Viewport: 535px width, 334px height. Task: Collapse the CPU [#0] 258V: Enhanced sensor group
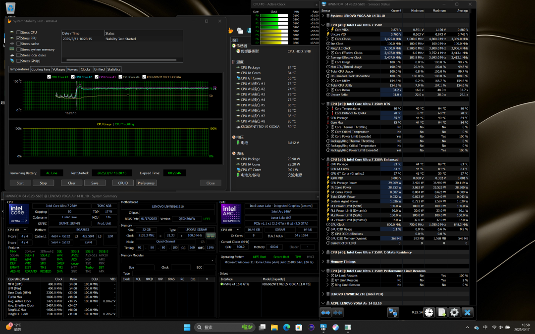click(323, 159)
